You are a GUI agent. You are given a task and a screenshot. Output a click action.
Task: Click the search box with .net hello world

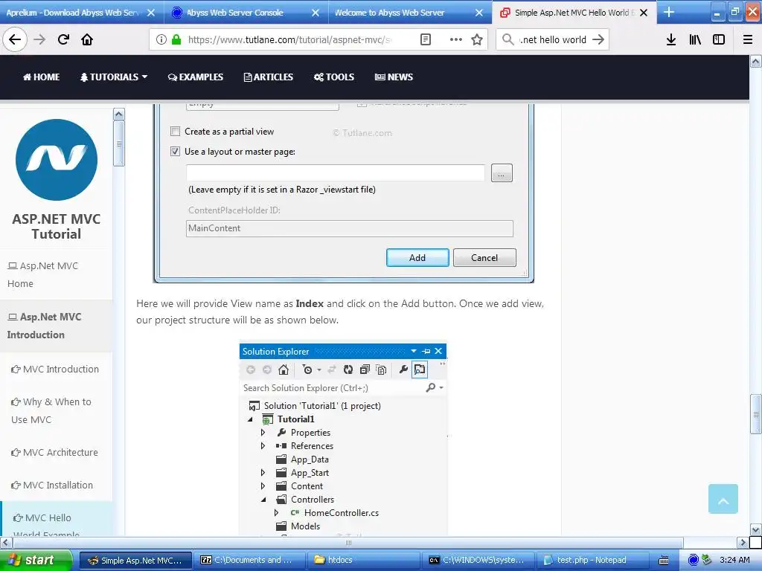point(554,40)
